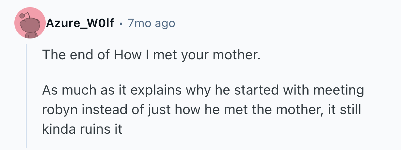Click the final line "kinda ruins it"

point(82,129)
